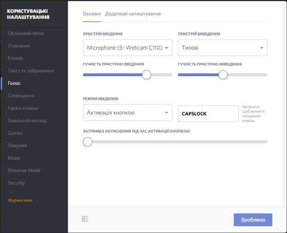Navigate to 'Security' settings
Screen dimensions: 287x233
point(16,183)
